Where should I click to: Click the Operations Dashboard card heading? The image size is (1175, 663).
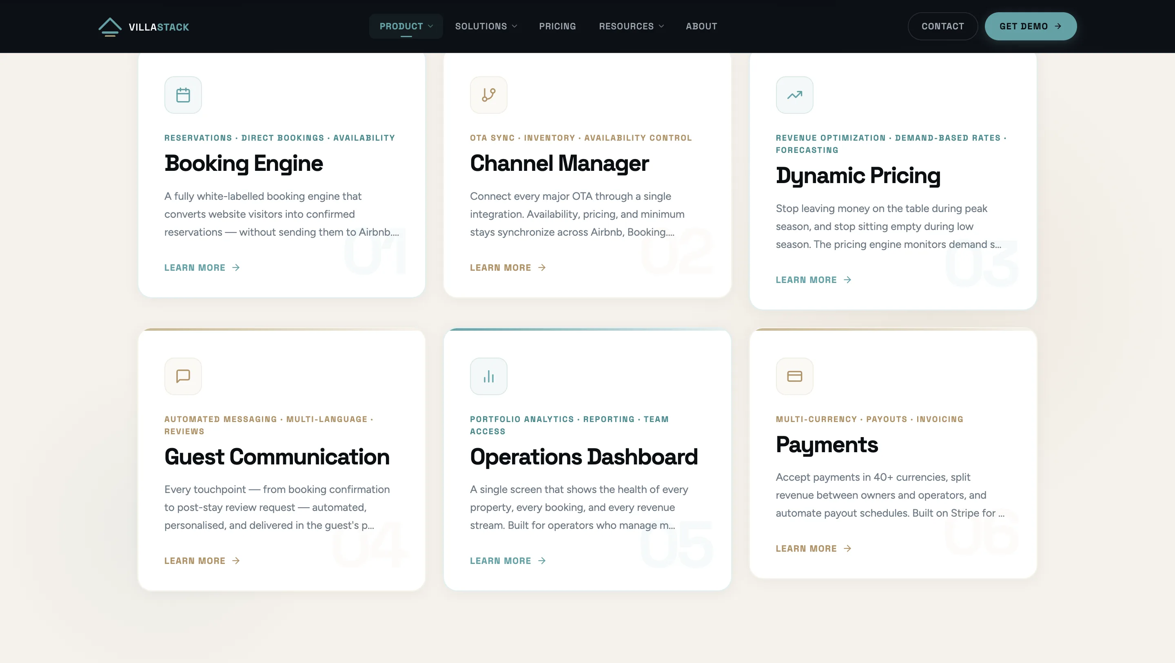click(584, 456)
